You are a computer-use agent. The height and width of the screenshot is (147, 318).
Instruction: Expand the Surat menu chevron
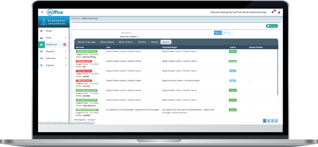[66, 38]
